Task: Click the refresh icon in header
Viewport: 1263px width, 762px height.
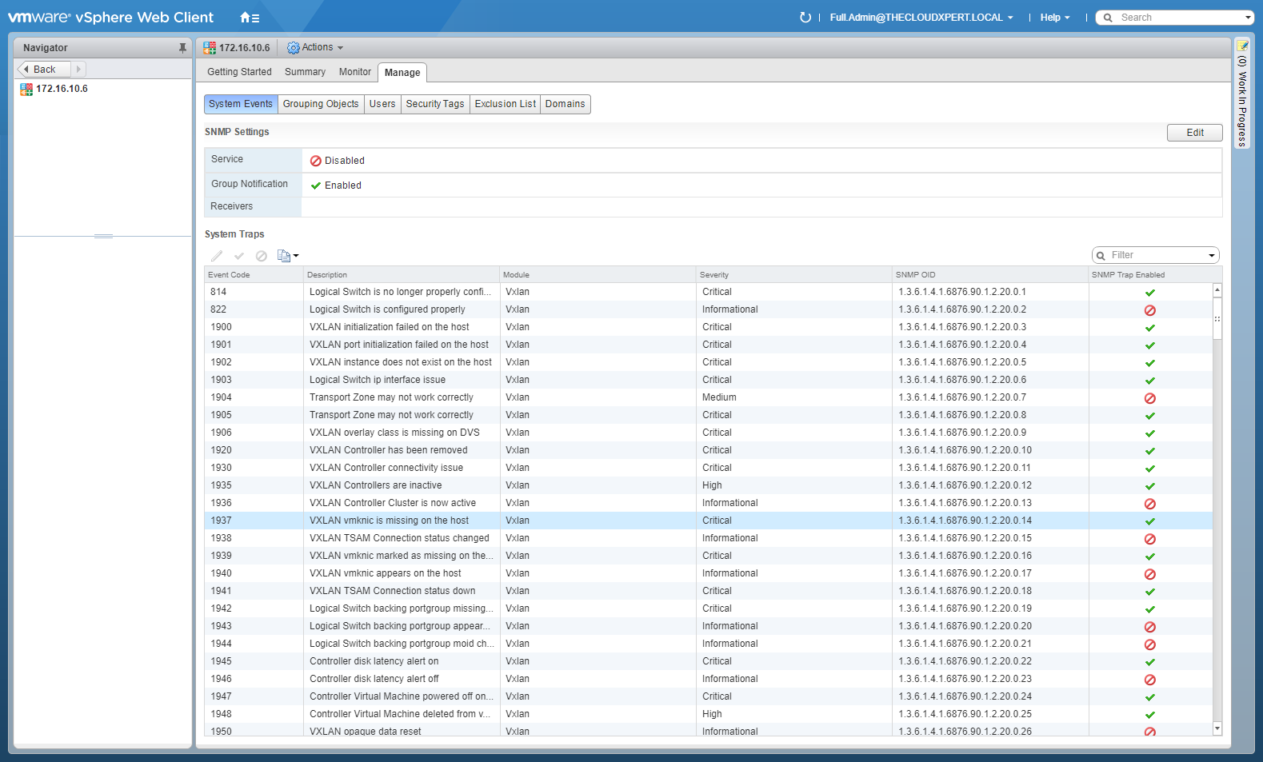Action: click(x=805, y=18)
